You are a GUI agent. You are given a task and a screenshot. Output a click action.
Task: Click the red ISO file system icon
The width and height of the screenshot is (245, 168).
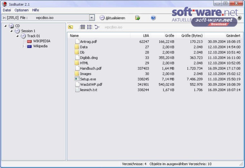coord(29,41)
